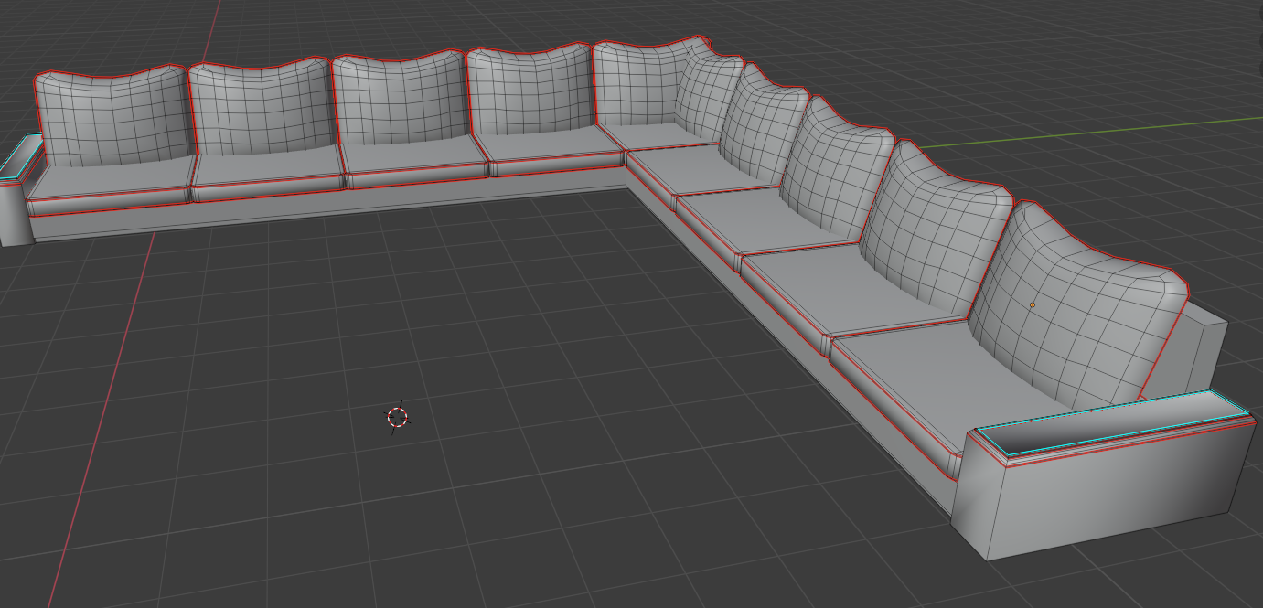Select the small armrest at the sofa's far left end
The width and height of the screenshot is (1263, 608).
[x=20, y=189]
